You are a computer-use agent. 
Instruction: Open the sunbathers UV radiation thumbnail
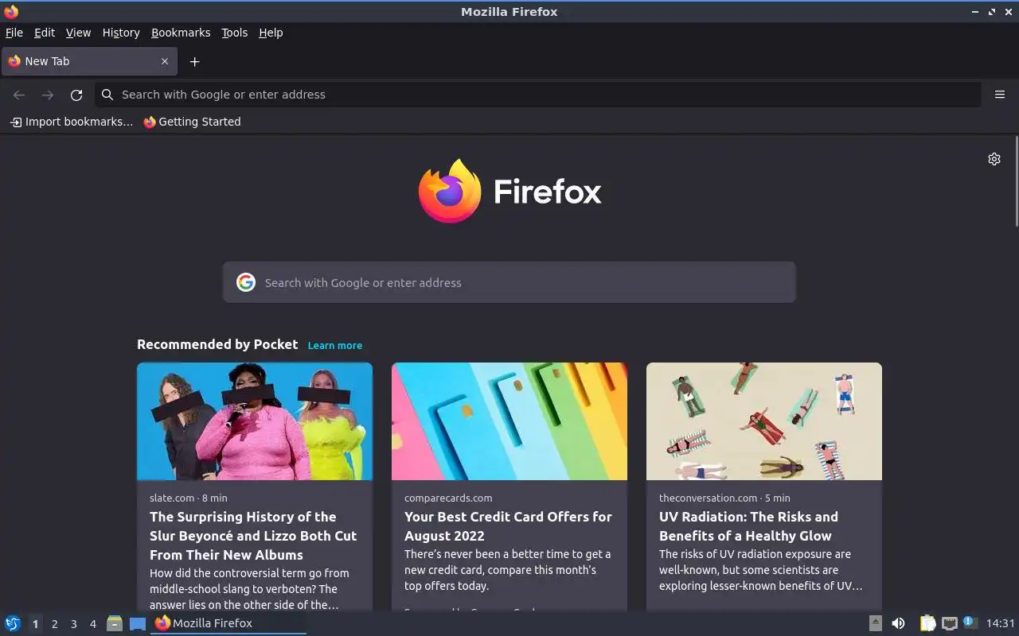(x=764, y=421)
